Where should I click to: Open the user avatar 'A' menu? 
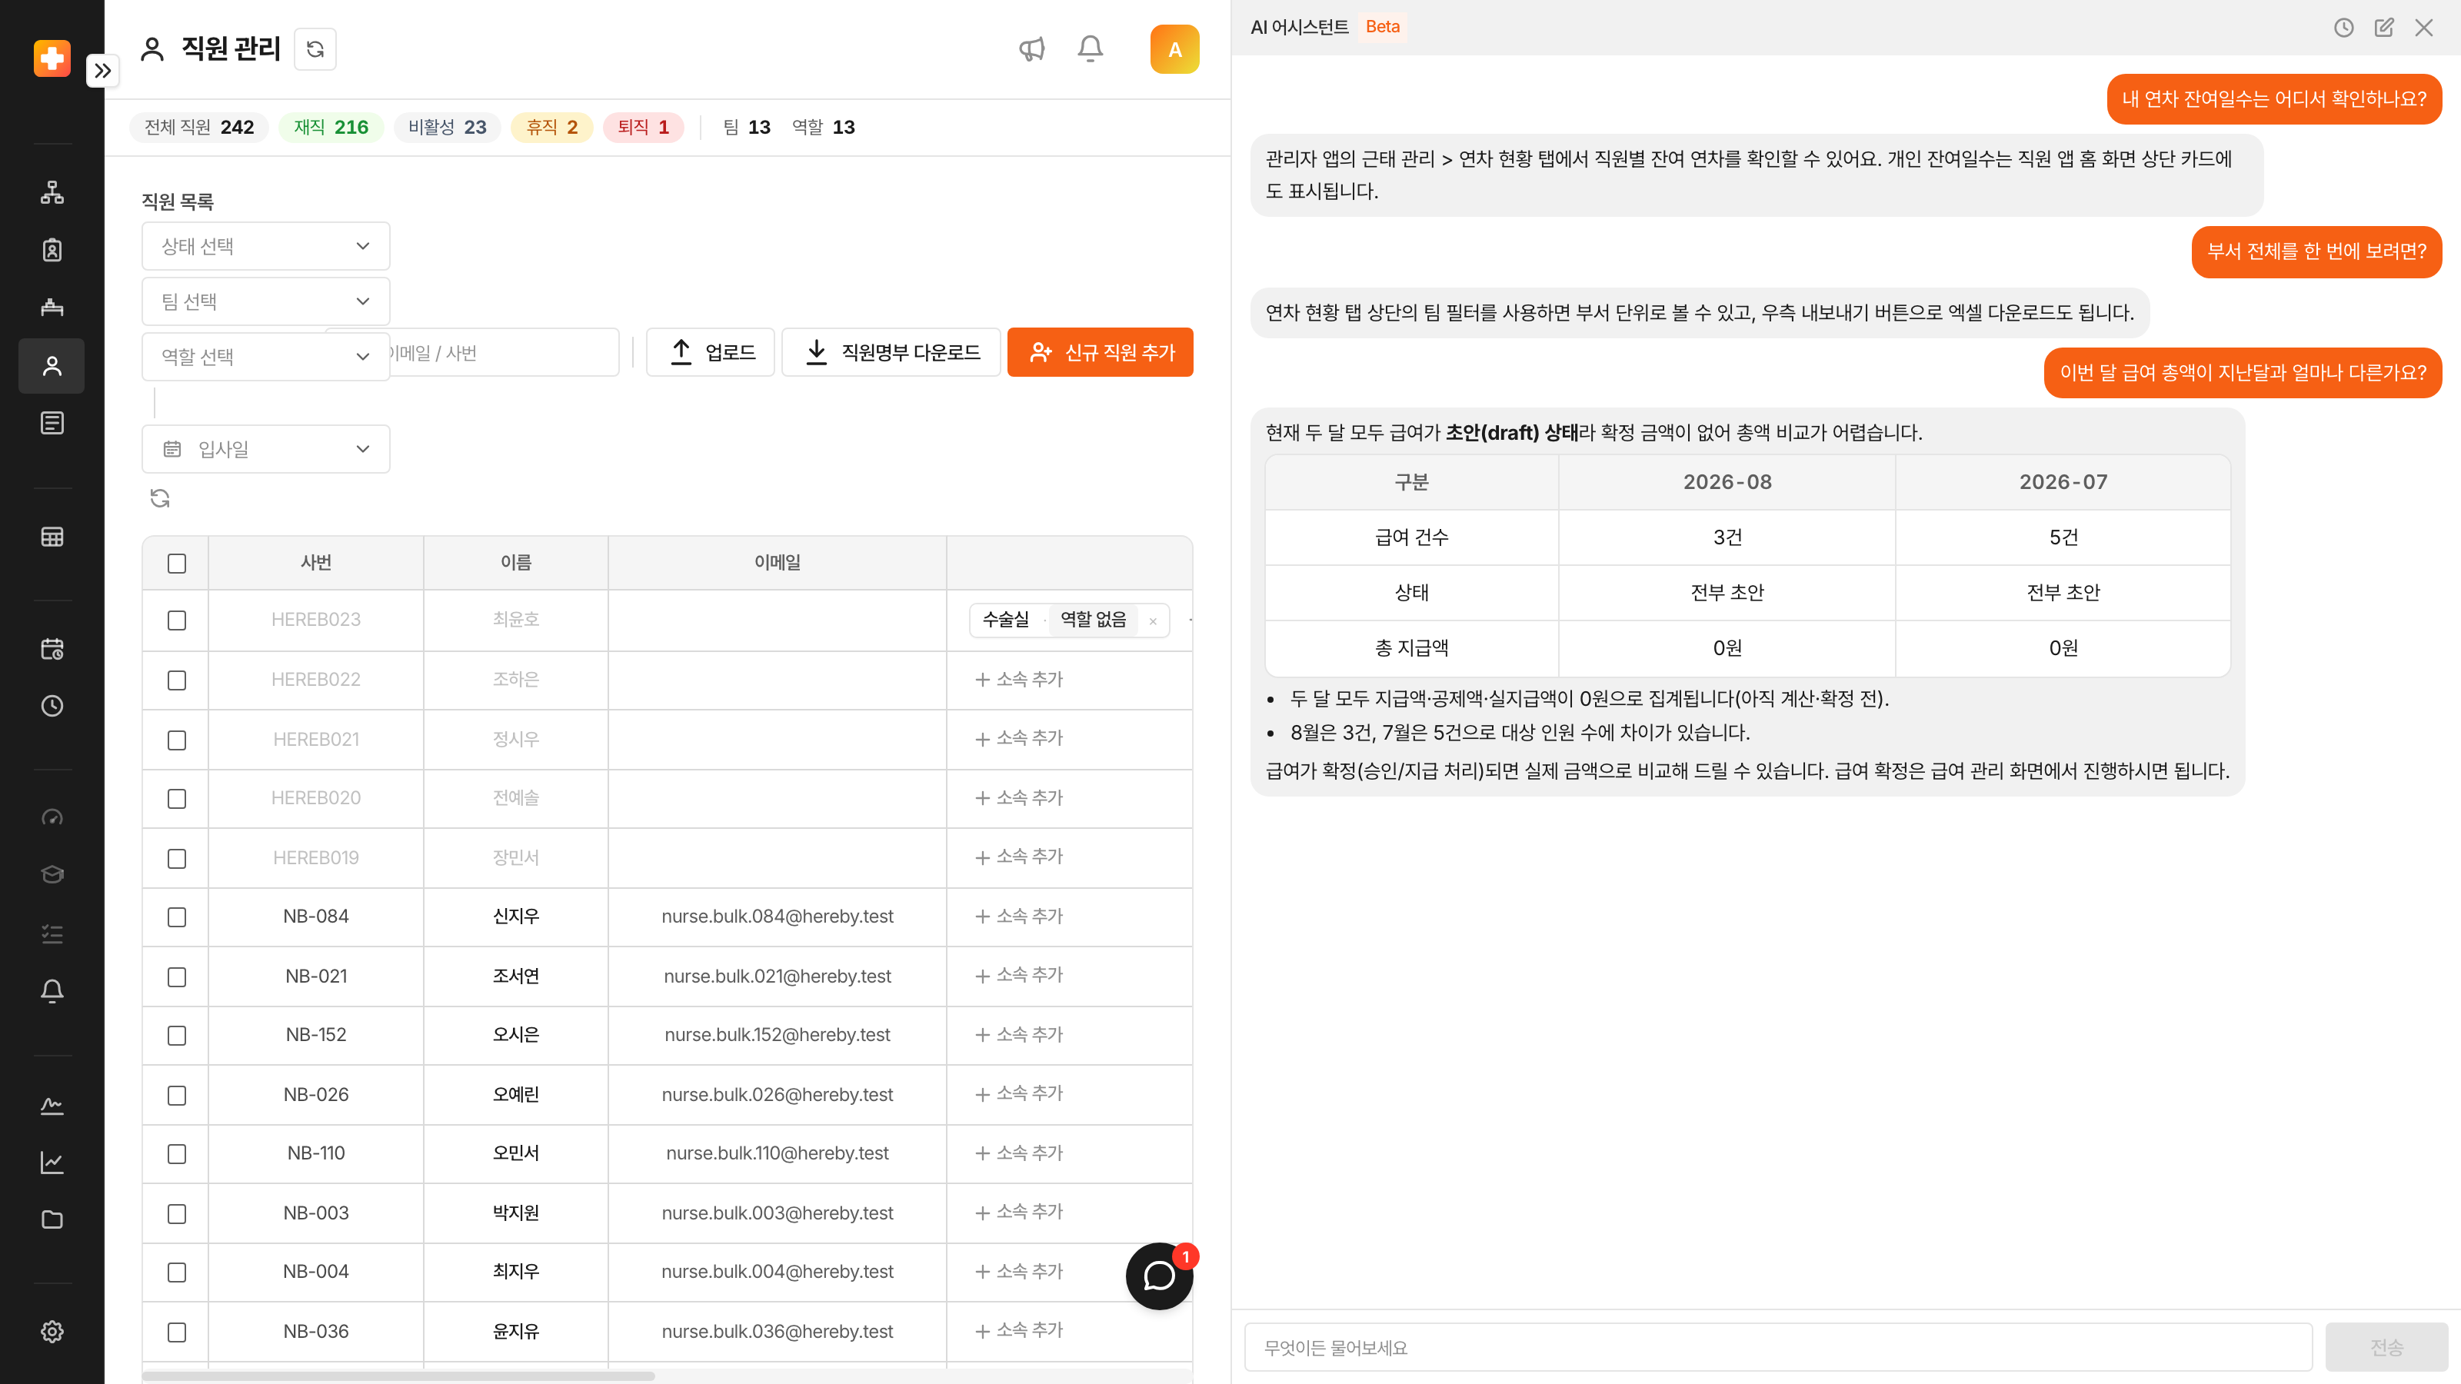point(1174,50)
